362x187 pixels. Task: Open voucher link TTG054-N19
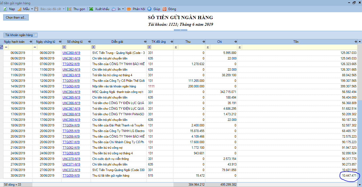(x=71, y=125)
